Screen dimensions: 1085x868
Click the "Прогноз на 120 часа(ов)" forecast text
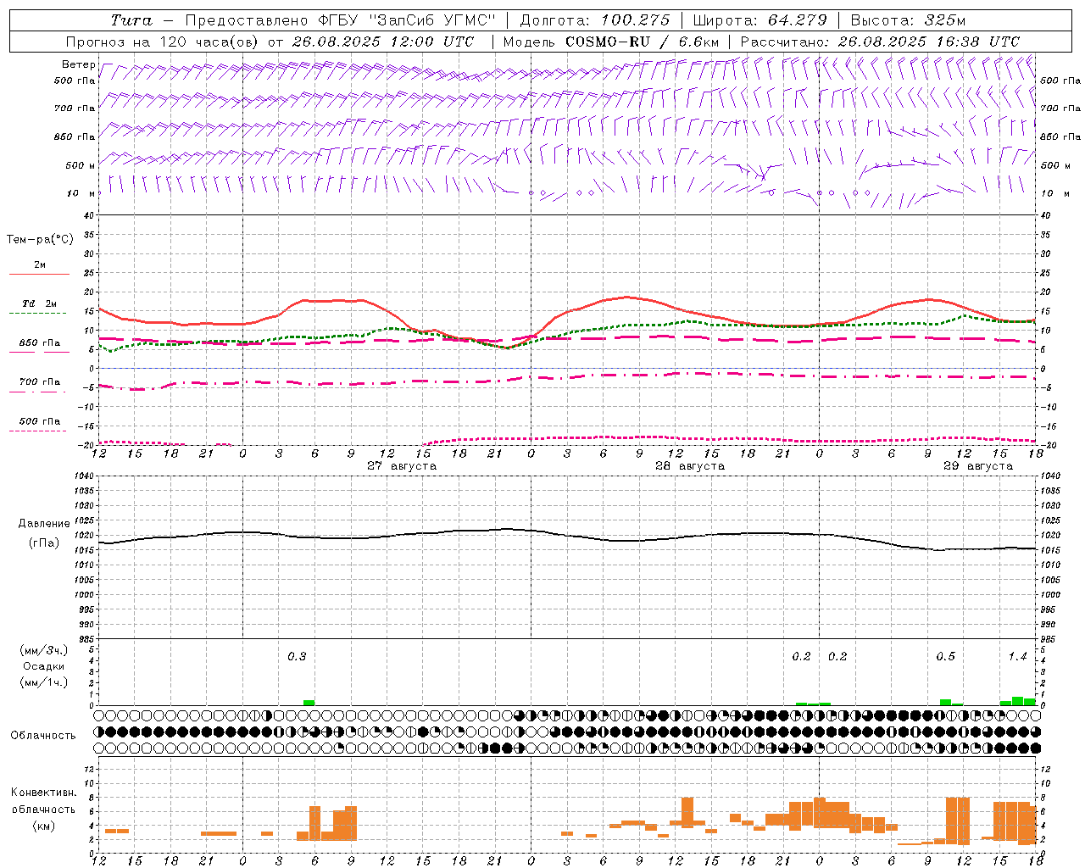point(164,42)
